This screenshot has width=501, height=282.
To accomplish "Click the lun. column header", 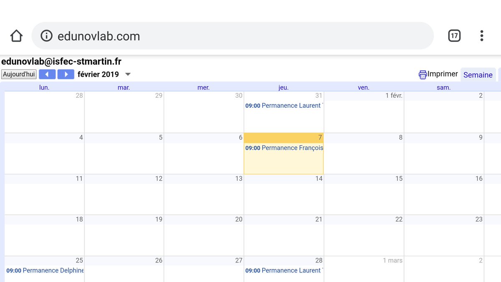I will point(44,87).
